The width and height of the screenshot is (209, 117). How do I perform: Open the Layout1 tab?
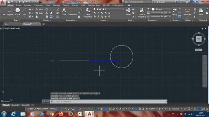point(15,105)
